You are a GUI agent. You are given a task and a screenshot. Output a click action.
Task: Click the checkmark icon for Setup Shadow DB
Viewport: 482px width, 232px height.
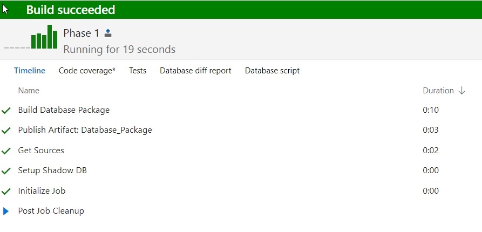pos(6,171)
